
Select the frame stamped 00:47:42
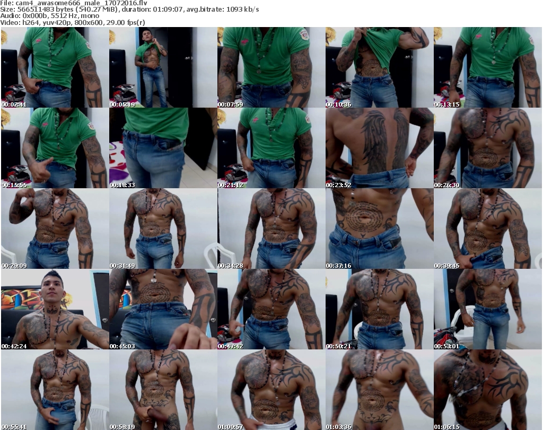[x=271, y=309]
